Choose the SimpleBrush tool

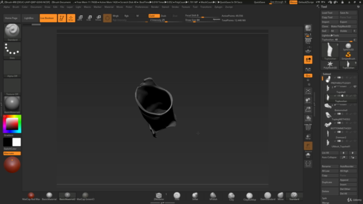point(348,56)
